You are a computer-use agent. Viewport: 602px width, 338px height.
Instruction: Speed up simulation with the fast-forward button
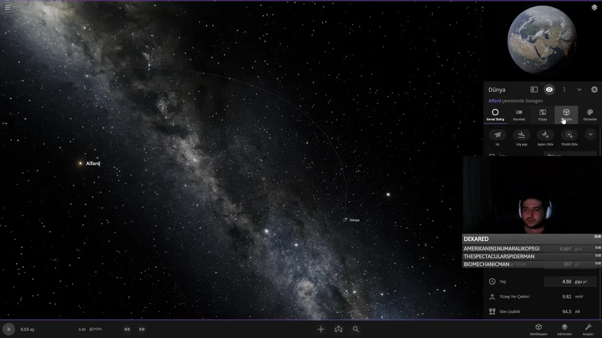tap(142, 330)
